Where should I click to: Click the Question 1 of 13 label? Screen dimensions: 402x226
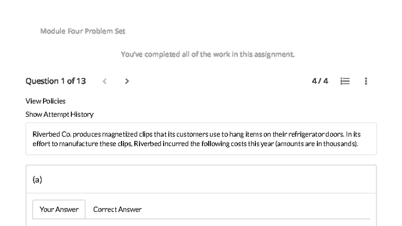click(56, 81)
